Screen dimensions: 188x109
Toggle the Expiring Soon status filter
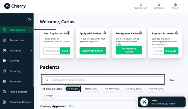click(134, 89)
